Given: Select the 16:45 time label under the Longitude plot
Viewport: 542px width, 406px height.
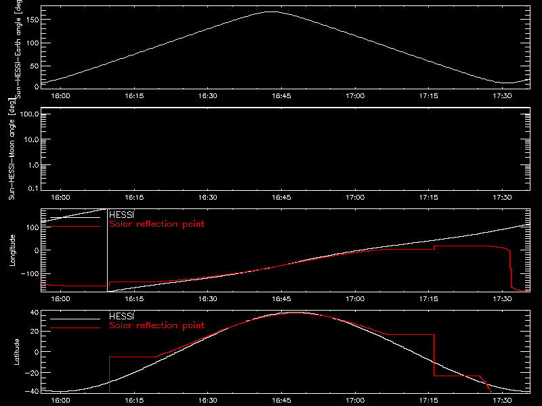Looking at the screenshot, I should pos(281,299).
